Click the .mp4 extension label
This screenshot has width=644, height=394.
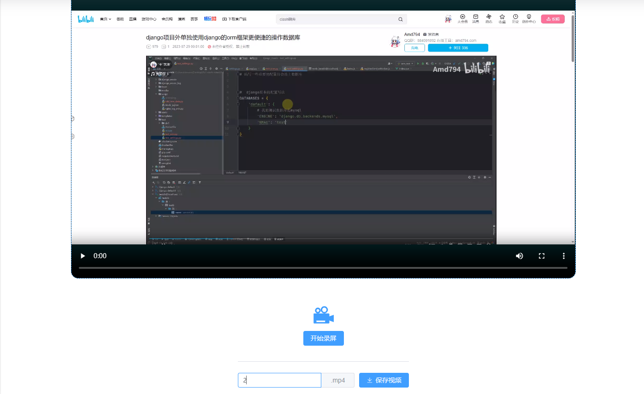pyautogui.click(x=338, y=380)
